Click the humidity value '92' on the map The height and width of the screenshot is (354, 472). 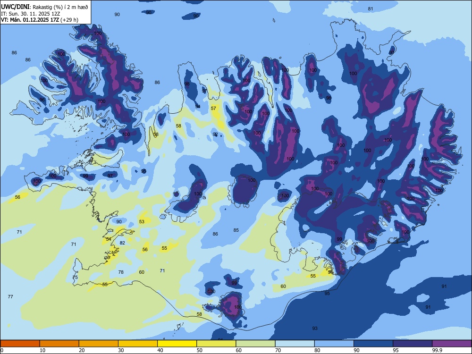coord(215,134)
